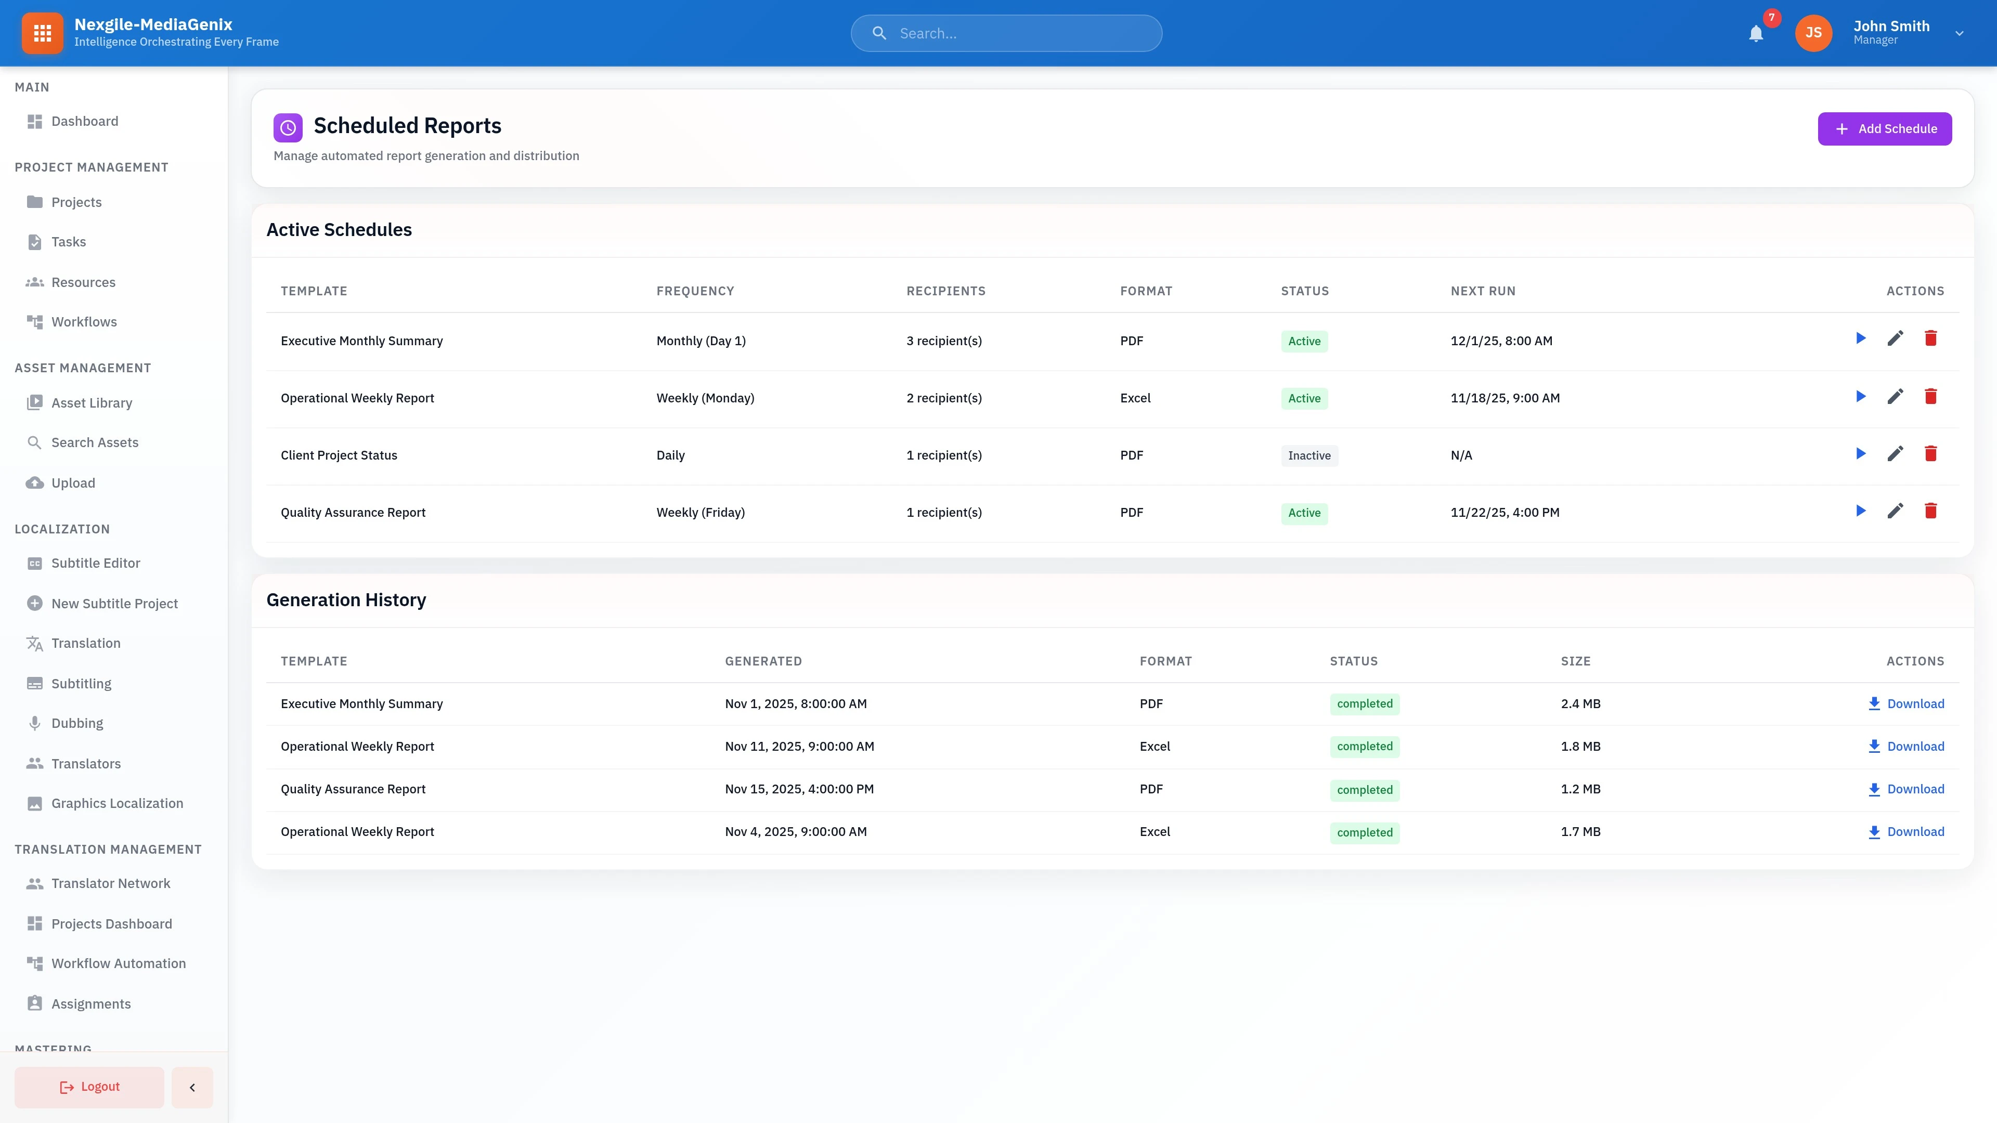The height and width of the screenshot is (1123, 1997).
Task: Navigate to Workflow Automation
Action: point(118,963)
